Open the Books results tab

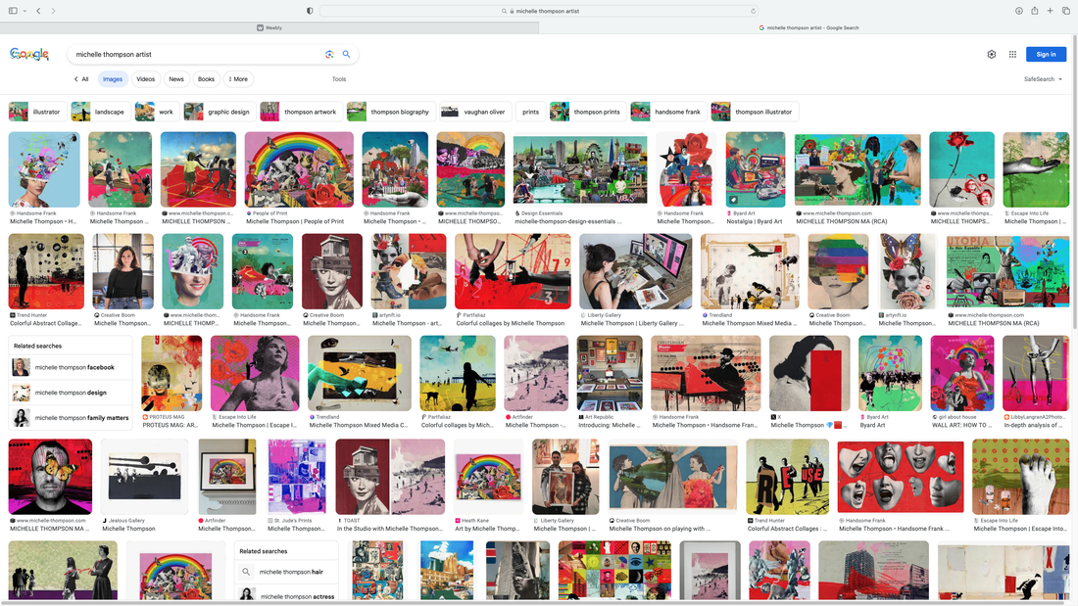tap(206, 79)
